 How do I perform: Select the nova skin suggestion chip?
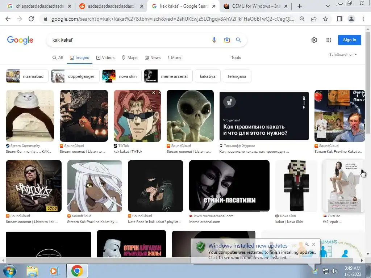coord(122,76)
